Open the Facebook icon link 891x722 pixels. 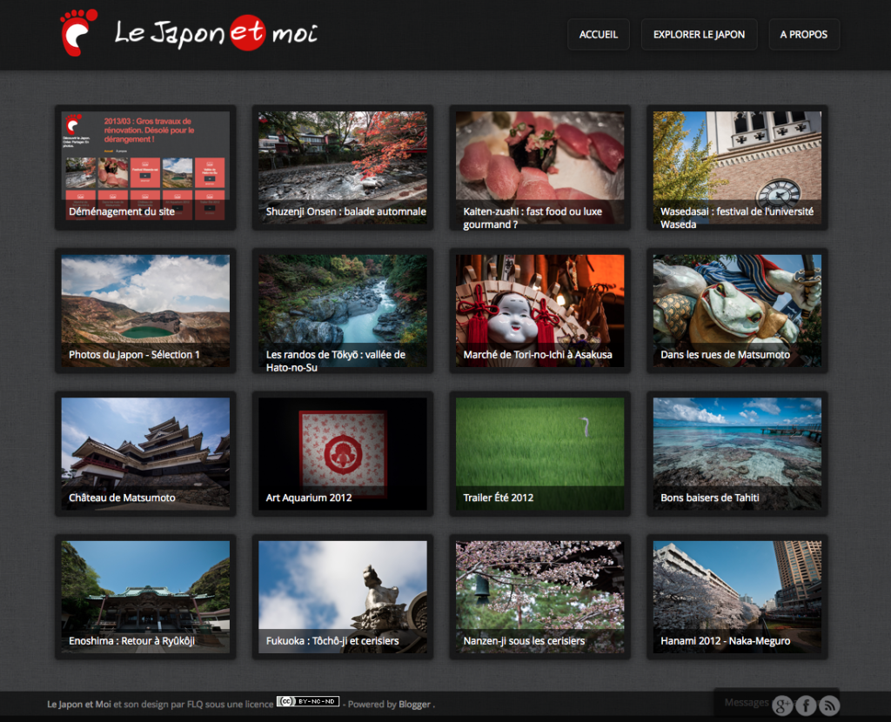coord(806,705)
